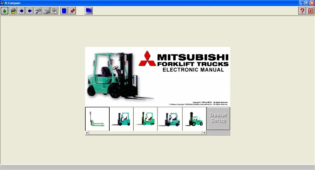Select the third forklift thumbnail with mast left
The width and height of the screenshot is (315, 170).
pyautogui.click(x=146, y=119)
